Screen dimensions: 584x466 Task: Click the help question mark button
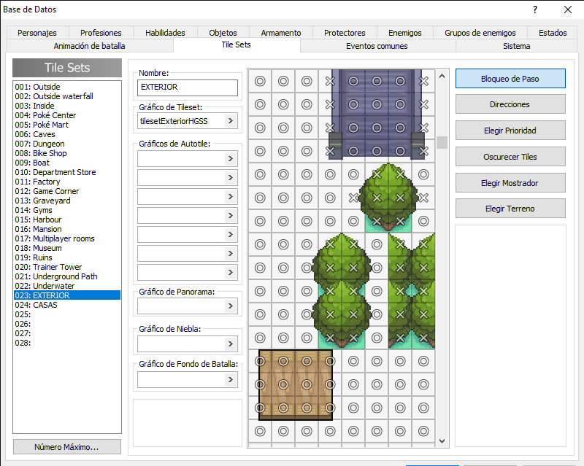(535, 9)
